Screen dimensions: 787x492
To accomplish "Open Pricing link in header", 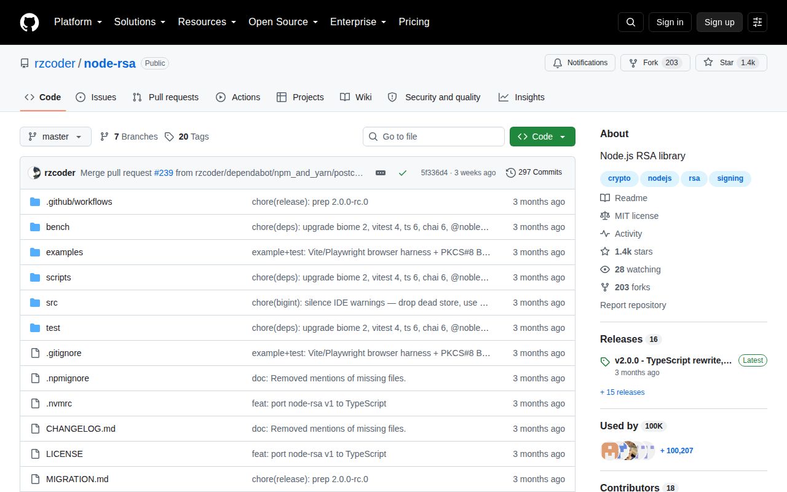I will coord(414,22).
